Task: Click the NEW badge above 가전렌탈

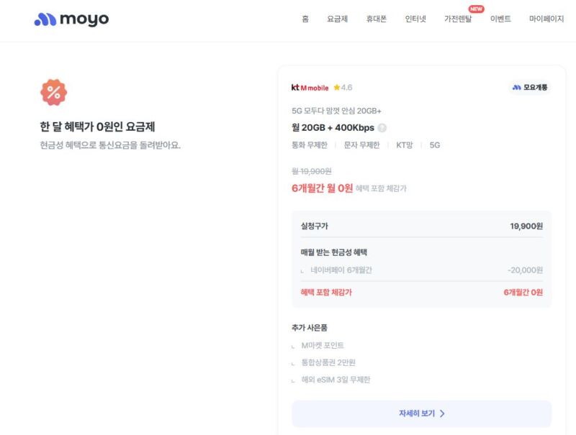Action: click(x=476, y=9)
